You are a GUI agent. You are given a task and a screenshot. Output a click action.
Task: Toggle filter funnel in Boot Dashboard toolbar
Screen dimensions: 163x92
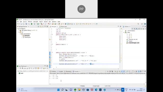(x=42, y=68)
